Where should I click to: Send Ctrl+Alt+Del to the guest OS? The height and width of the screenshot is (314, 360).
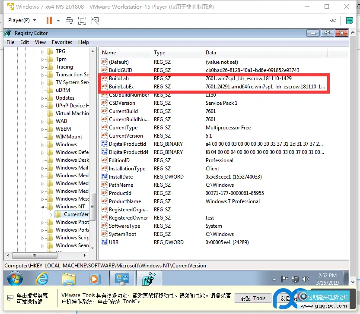point(69,20)
